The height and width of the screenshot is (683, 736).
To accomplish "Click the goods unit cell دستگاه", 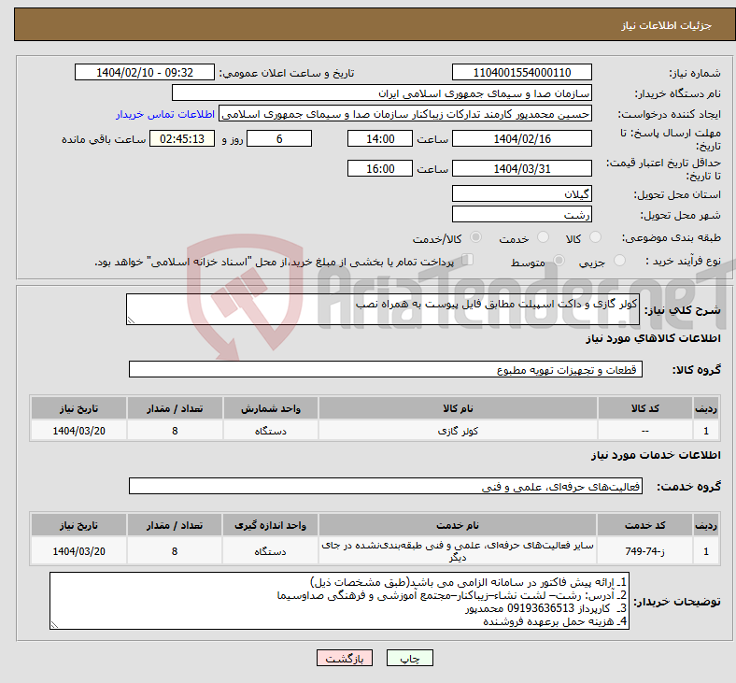I will tap(270, 431).
